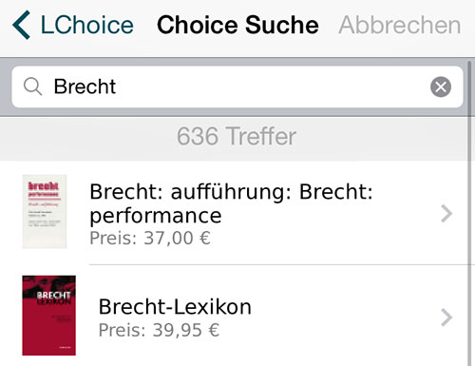Select the second search result row
This screenshot has width=475, height=366.
pos(235,316)
